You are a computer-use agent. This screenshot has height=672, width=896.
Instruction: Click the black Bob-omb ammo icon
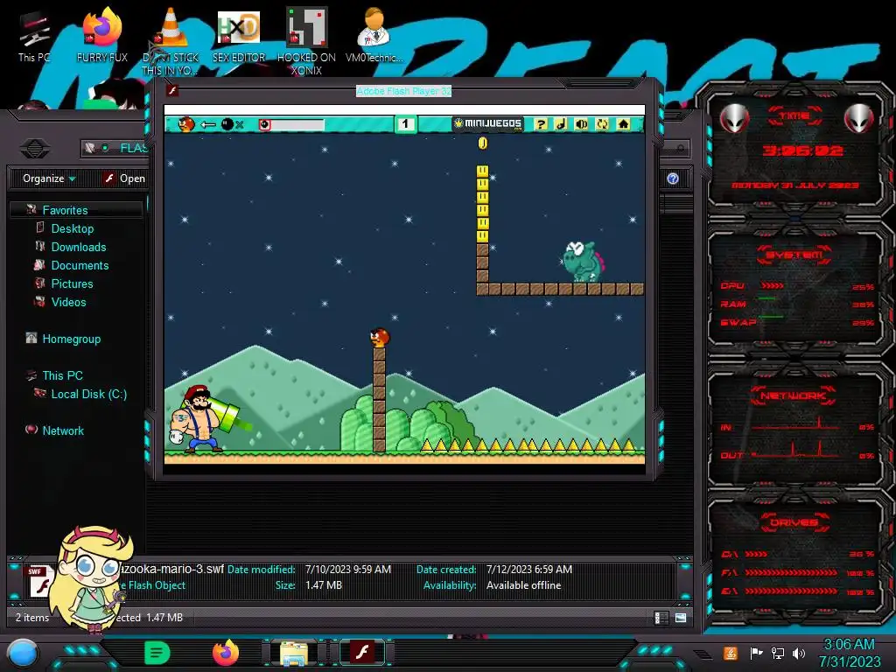[227, 124]
